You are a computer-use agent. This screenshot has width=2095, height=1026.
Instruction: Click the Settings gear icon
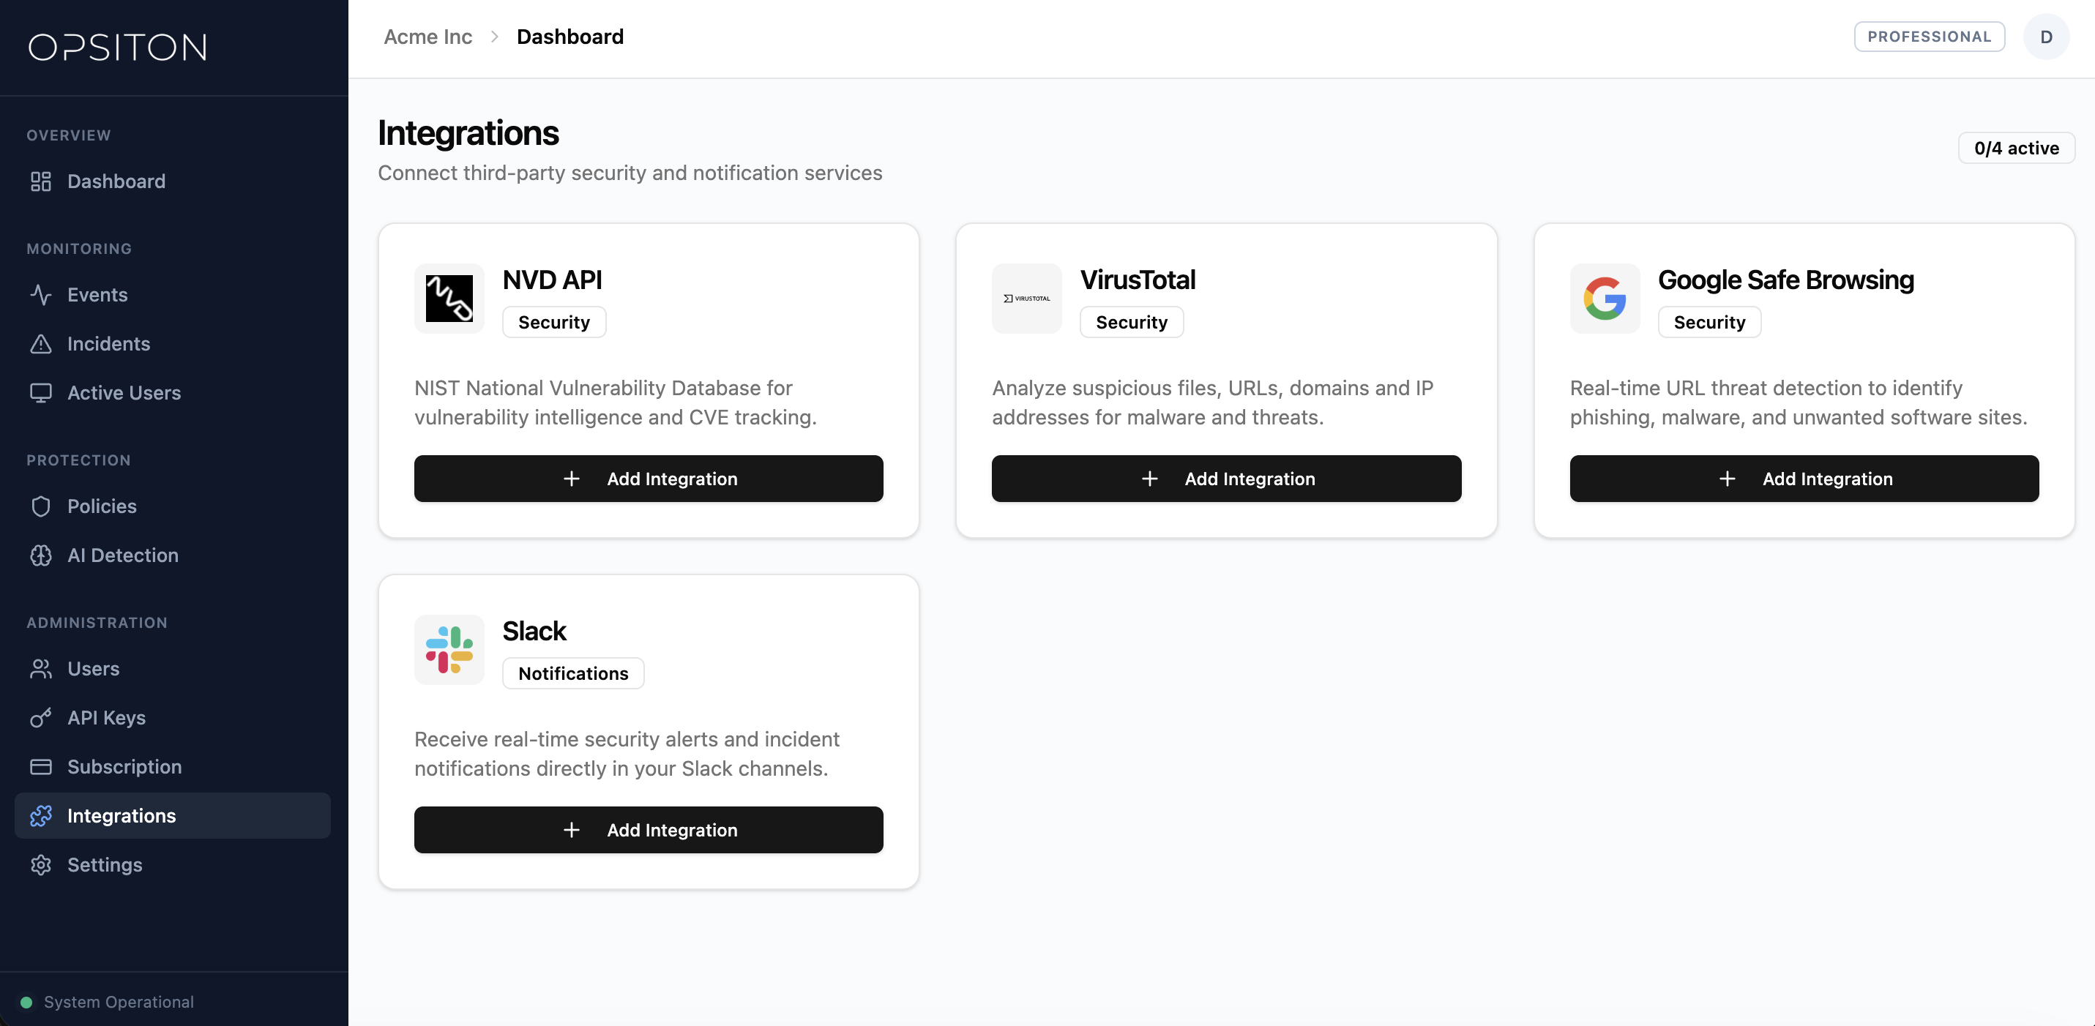[x=42, y=865]
